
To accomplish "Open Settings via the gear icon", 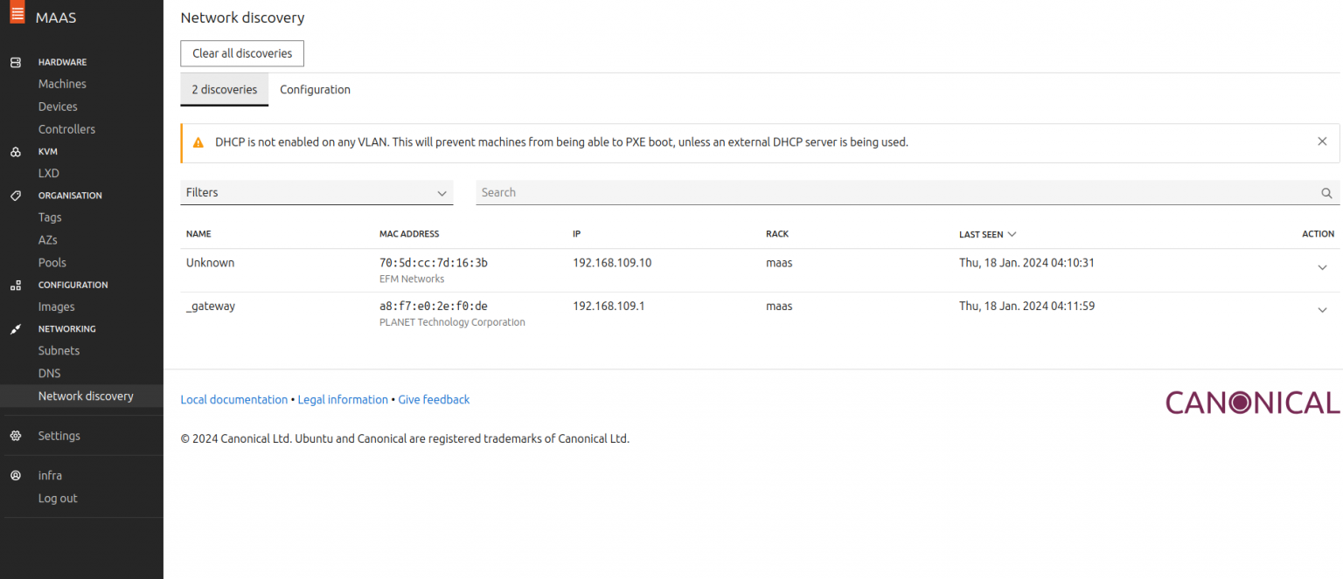I will tap(15, 436).
